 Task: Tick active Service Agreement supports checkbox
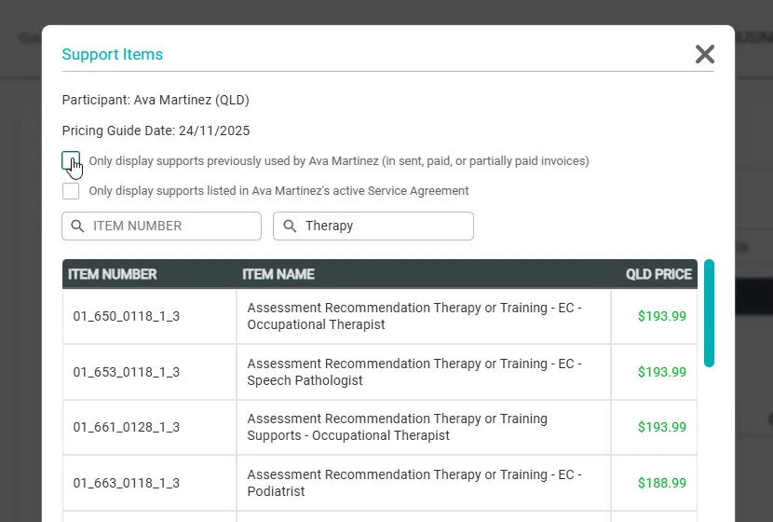coord(71,191)
